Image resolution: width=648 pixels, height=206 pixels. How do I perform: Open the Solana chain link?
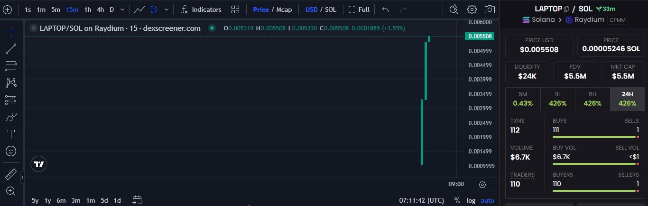tap(538, 19)
